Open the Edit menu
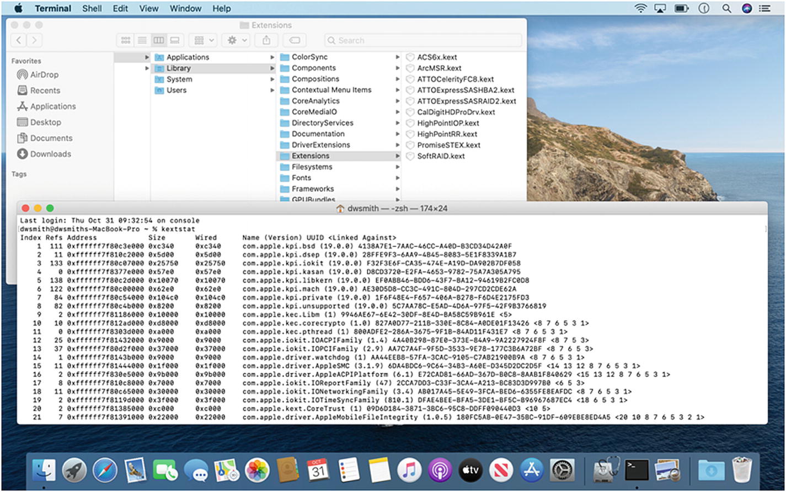Screen dimensions: 786x492 pos(120,8)
